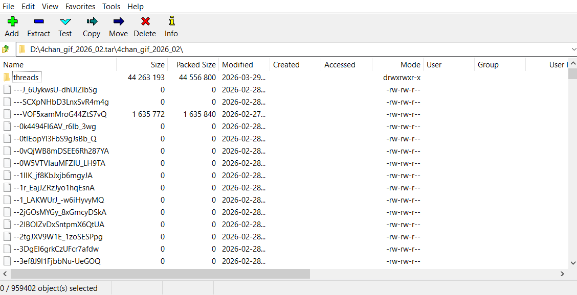The image size is (577, 295).
Task: Click the drwxrwxr-x mode value
Action: [402, 78]
